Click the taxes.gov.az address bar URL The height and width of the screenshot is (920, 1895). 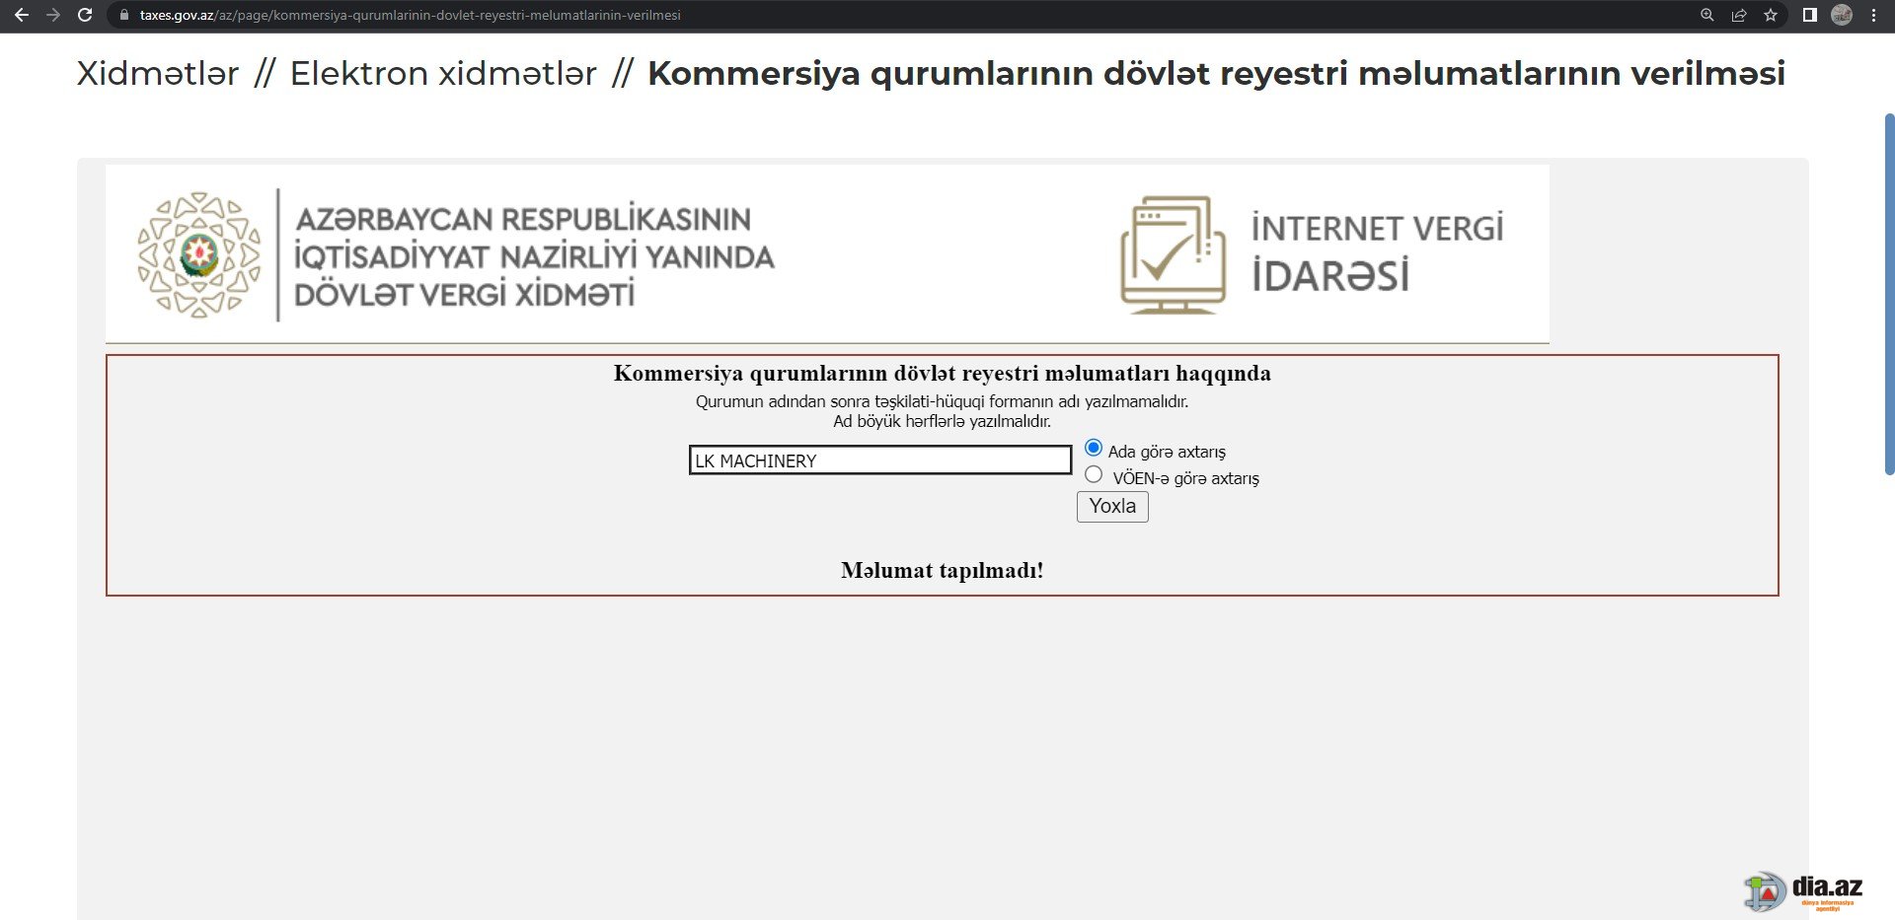click(x=410, y=15)
